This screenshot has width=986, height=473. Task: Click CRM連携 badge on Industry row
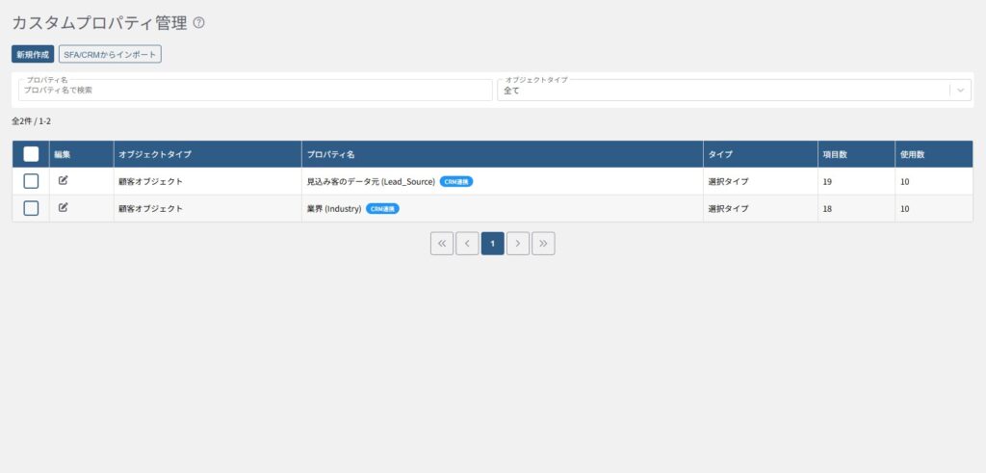[382, 208]
